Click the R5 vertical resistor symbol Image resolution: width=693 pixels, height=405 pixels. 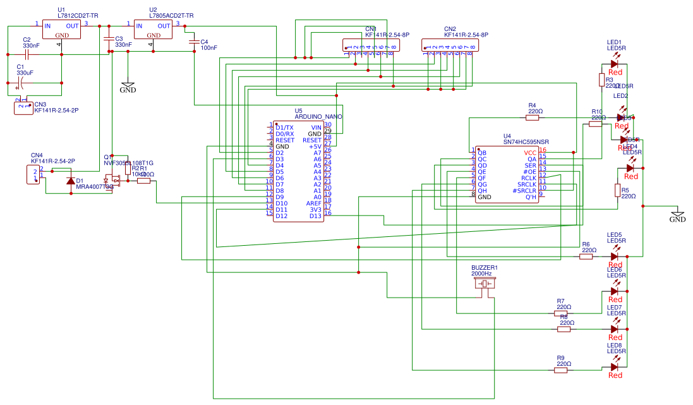[x=617, y=191]
